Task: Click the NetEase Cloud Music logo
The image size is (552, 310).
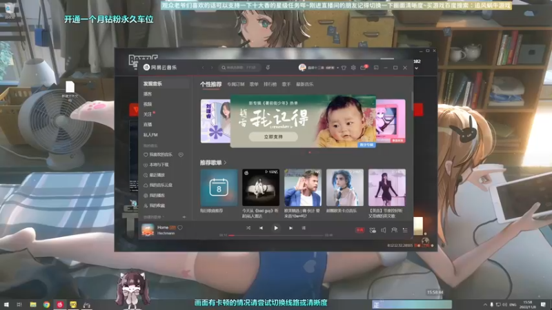Action: [x=160, y=68]
